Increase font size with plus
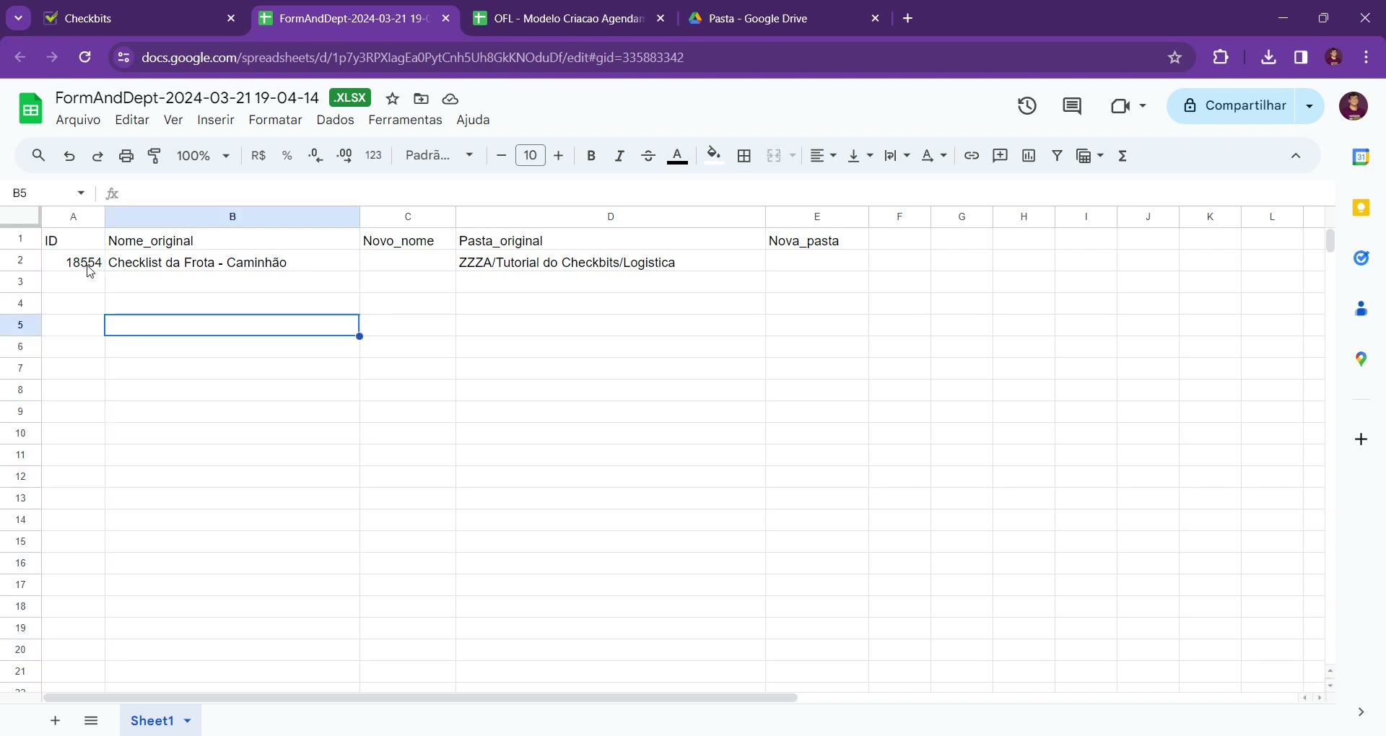 click(x=559, y=156)
